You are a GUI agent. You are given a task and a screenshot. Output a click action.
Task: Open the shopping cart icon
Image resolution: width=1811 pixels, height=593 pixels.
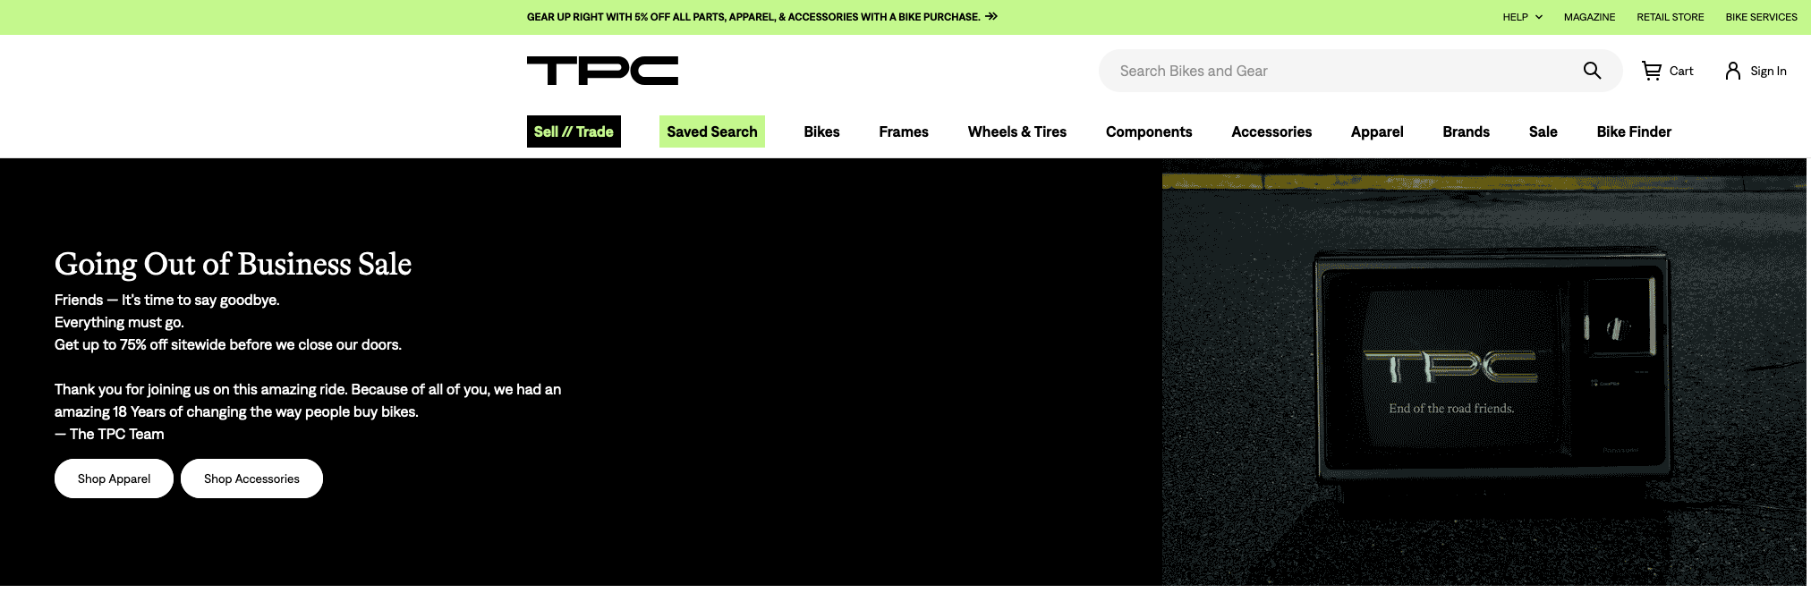(1651, 71)
